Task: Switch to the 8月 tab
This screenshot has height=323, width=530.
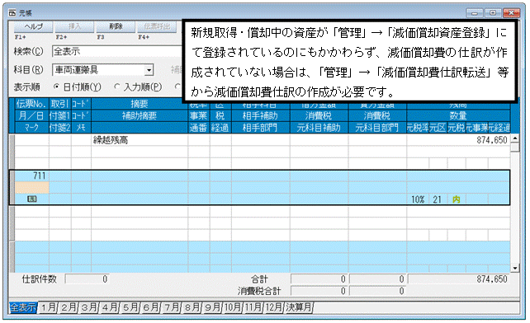Action: (192, 307)
